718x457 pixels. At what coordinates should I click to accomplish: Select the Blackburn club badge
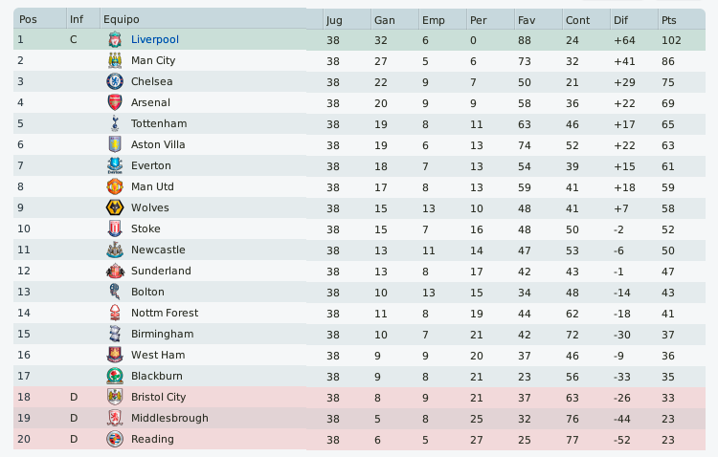pyautogui.click(x=115, y=377)
